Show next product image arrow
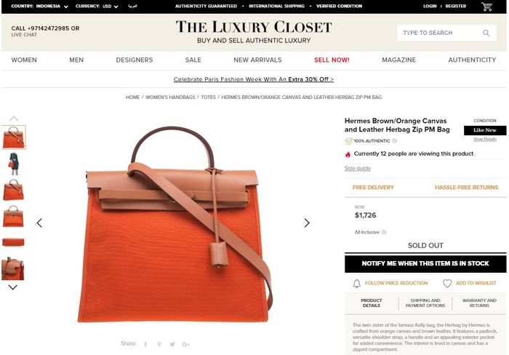This screenshot has height=355, width=509. click(307, 223)
